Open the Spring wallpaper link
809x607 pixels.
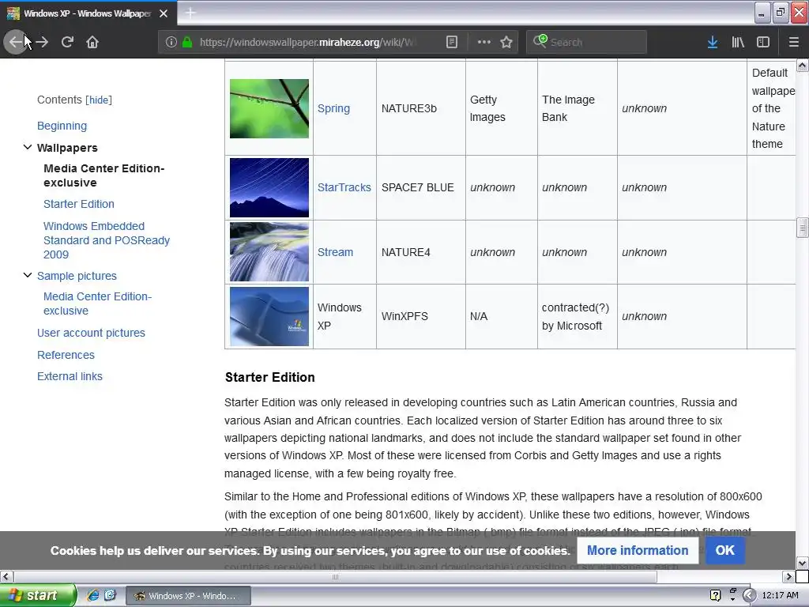(x=333, y=108)
